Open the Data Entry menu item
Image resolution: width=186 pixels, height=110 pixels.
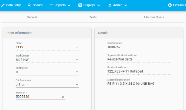click(13, 5)
